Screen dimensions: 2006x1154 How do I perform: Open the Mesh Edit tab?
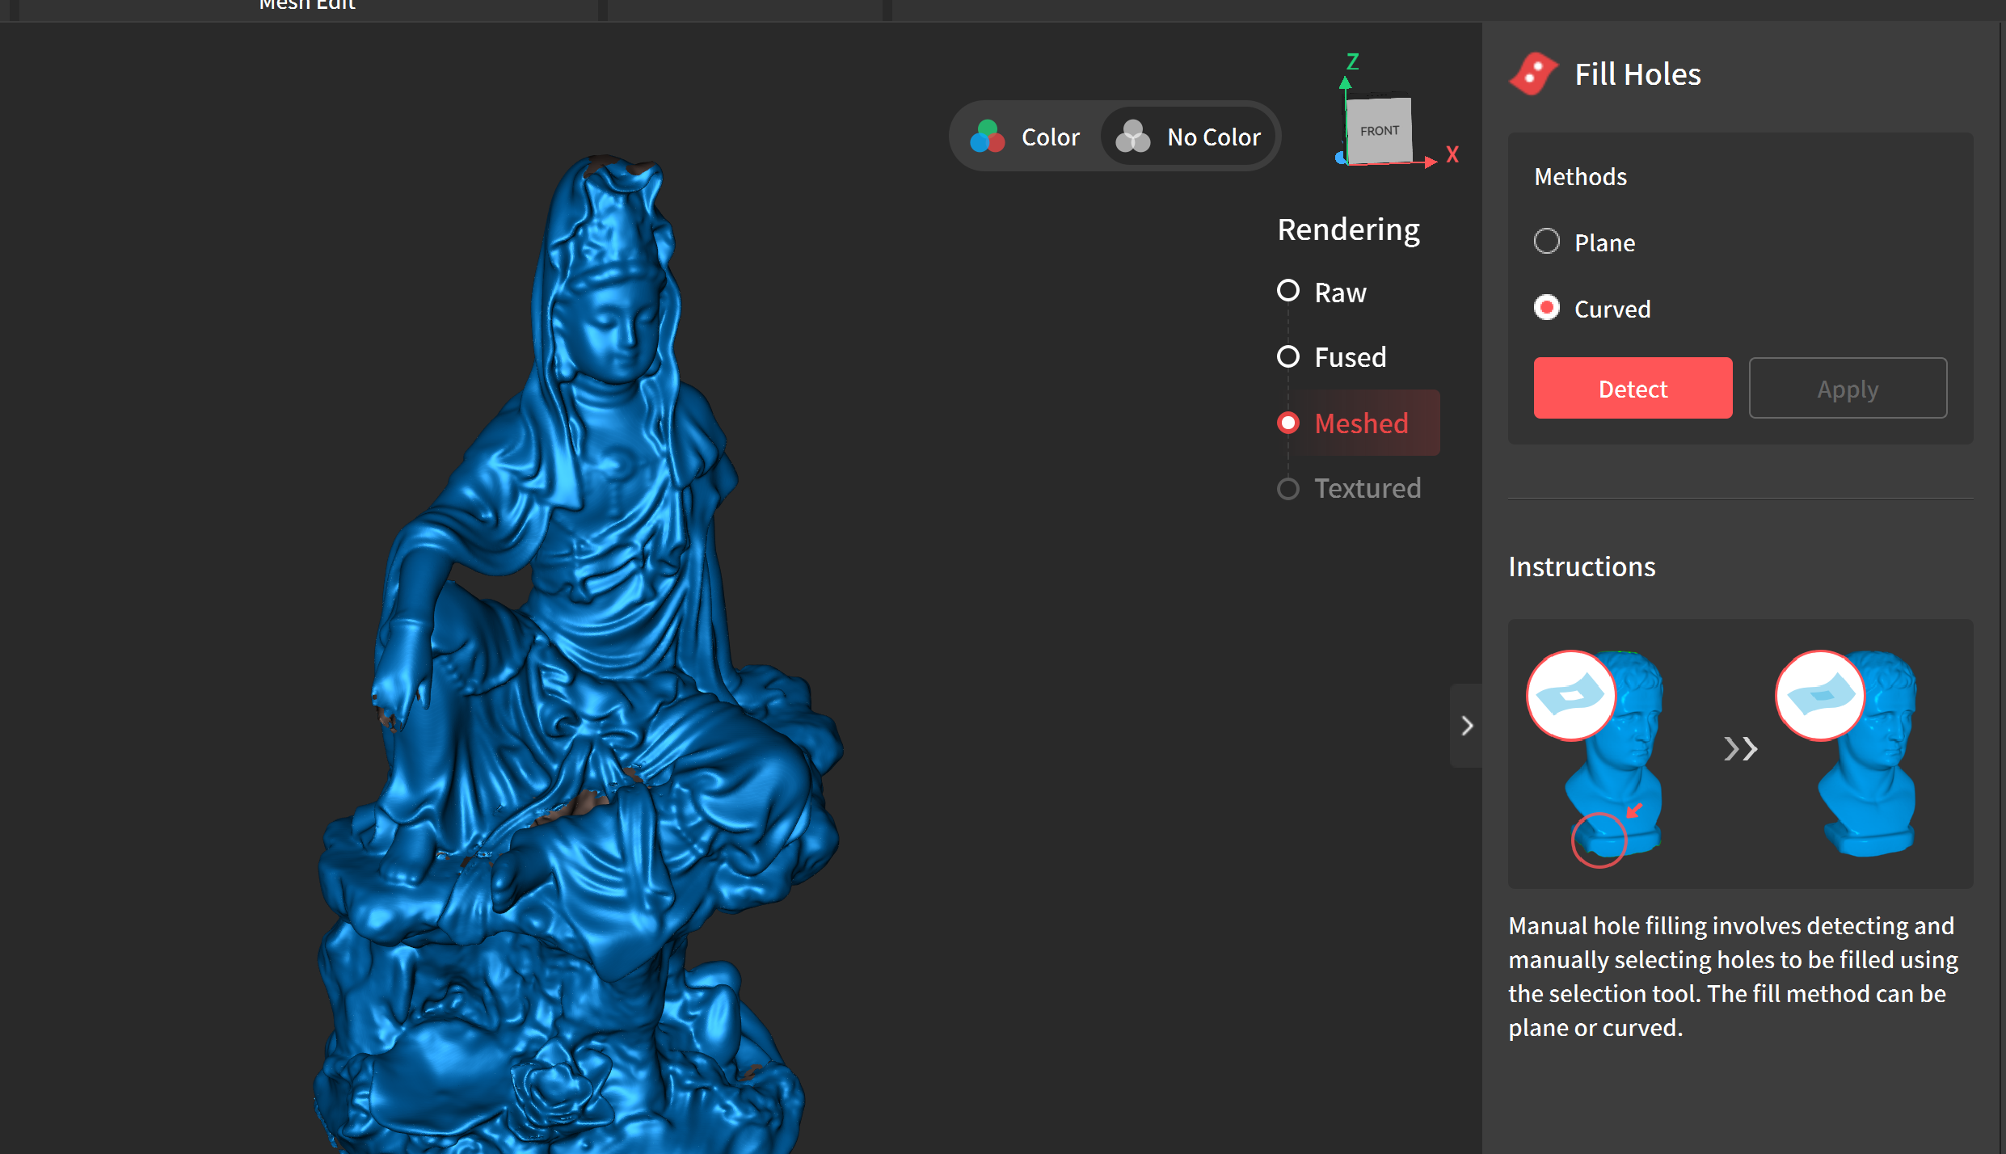pos(307,6)
